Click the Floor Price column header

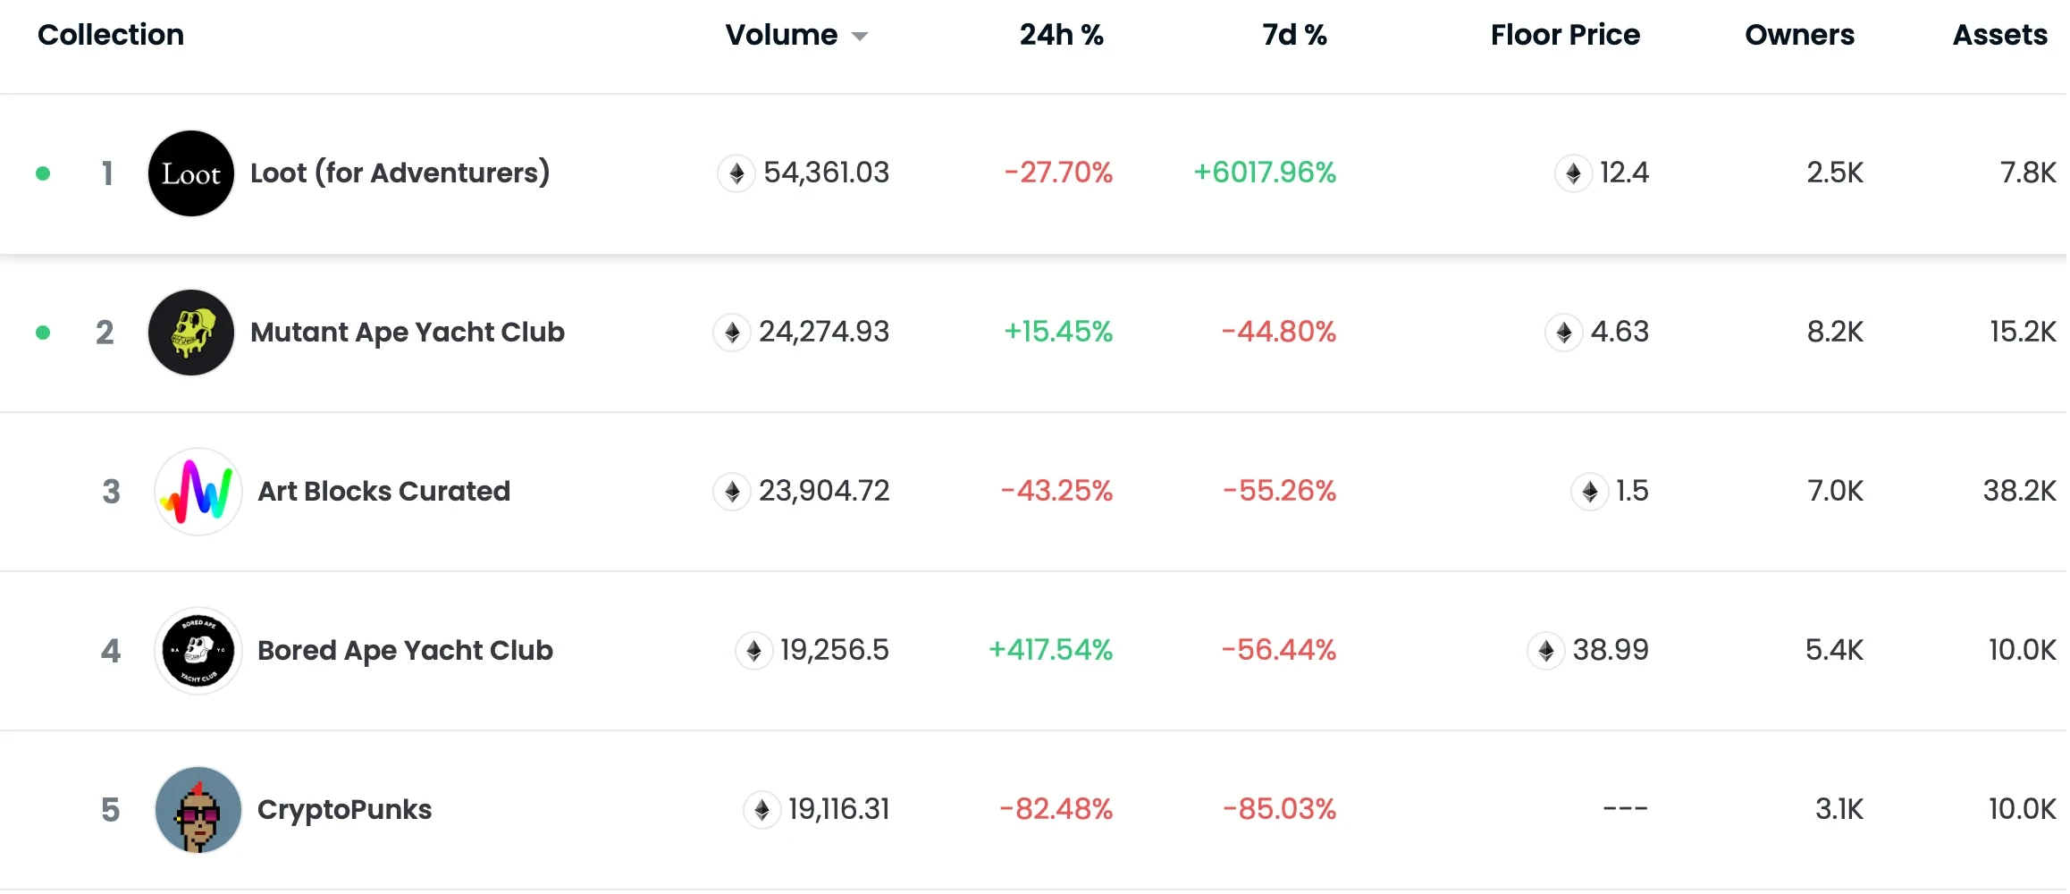1564,35
